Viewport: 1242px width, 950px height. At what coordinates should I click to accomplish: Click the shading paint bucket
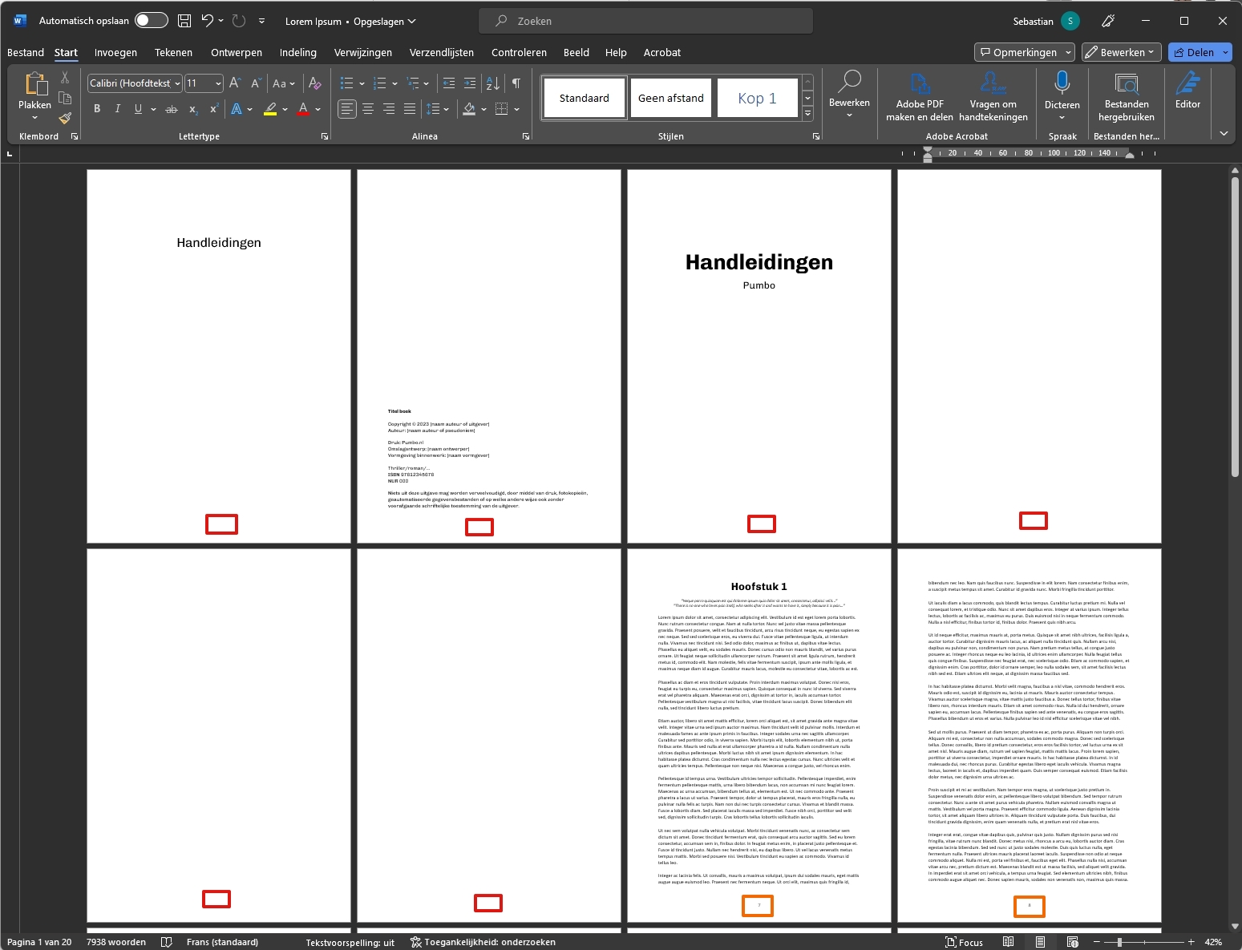point(469,108)
